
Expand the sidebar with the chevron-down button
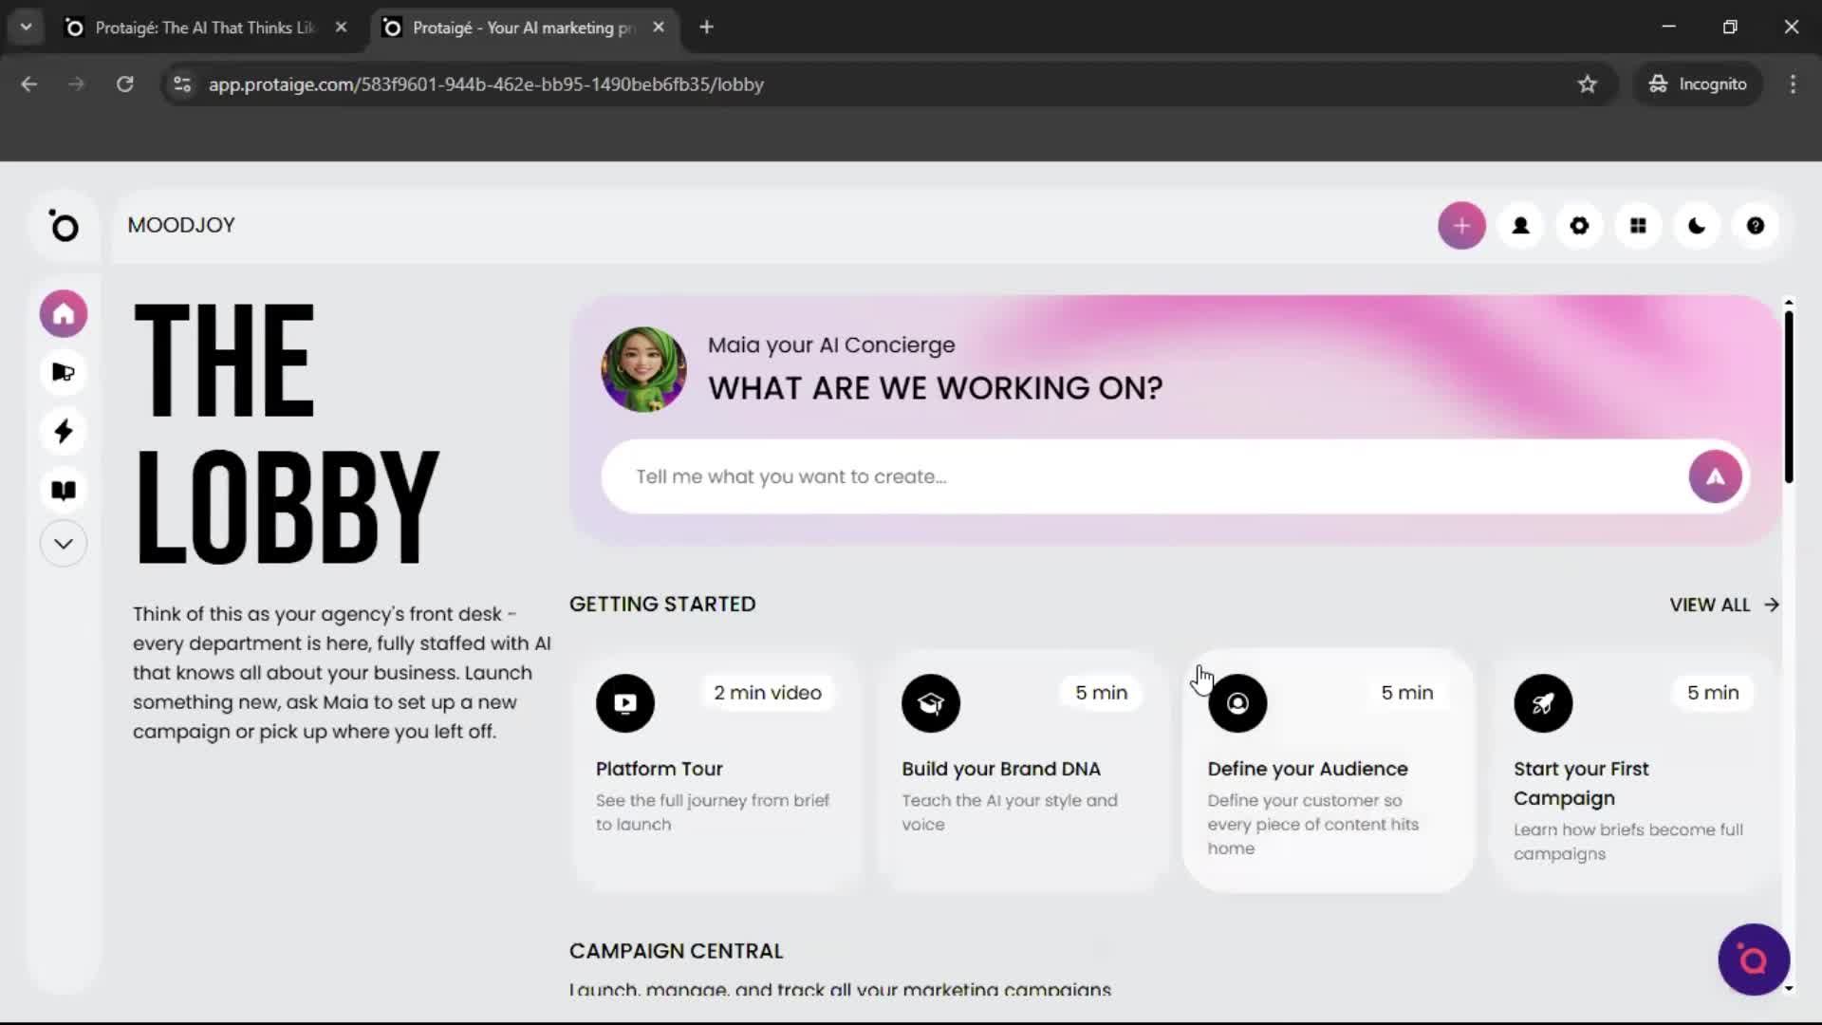click(64, 544)
